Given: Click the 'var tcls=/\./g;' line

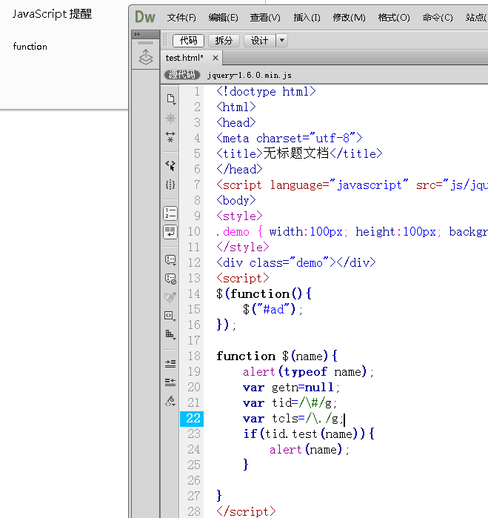Looking at the screenshot, I should 293,419.
